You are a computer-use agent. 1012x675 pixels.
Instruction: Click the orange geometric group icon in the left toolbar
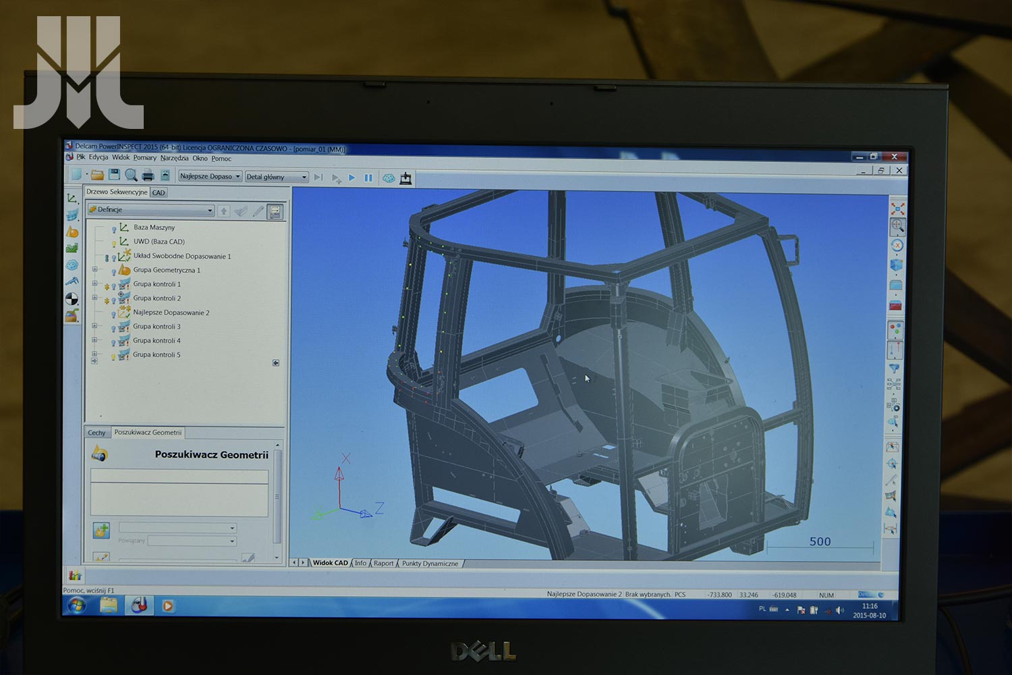pos(72,232)
